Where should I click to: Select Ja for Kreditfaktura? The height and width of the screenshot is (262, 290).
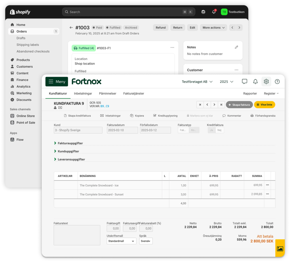coord(211,129)
